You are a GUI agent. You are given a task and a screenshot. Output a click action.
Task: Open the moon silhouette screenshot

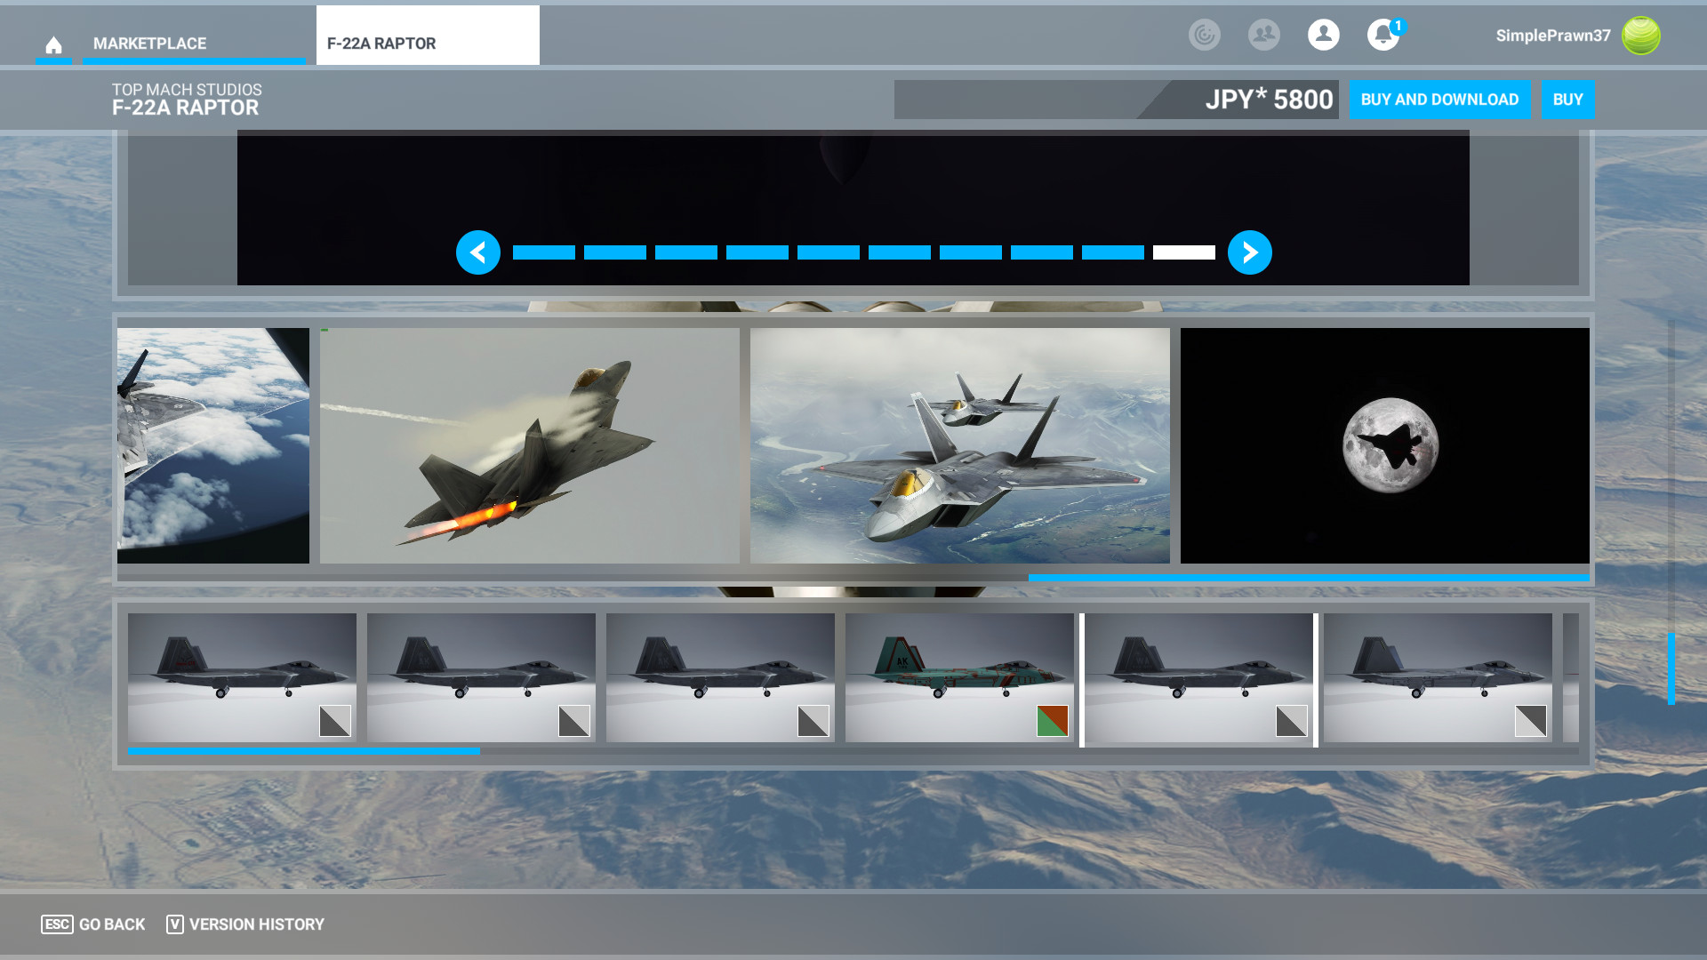(x=1384, y=445)
